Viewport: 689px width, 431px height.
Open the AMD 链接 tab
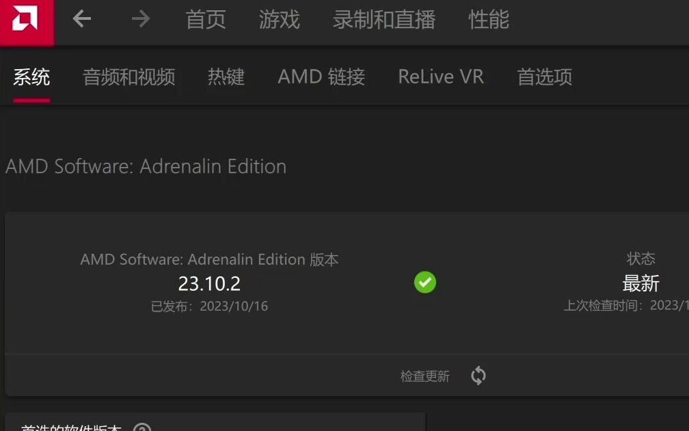click(321, 77)
